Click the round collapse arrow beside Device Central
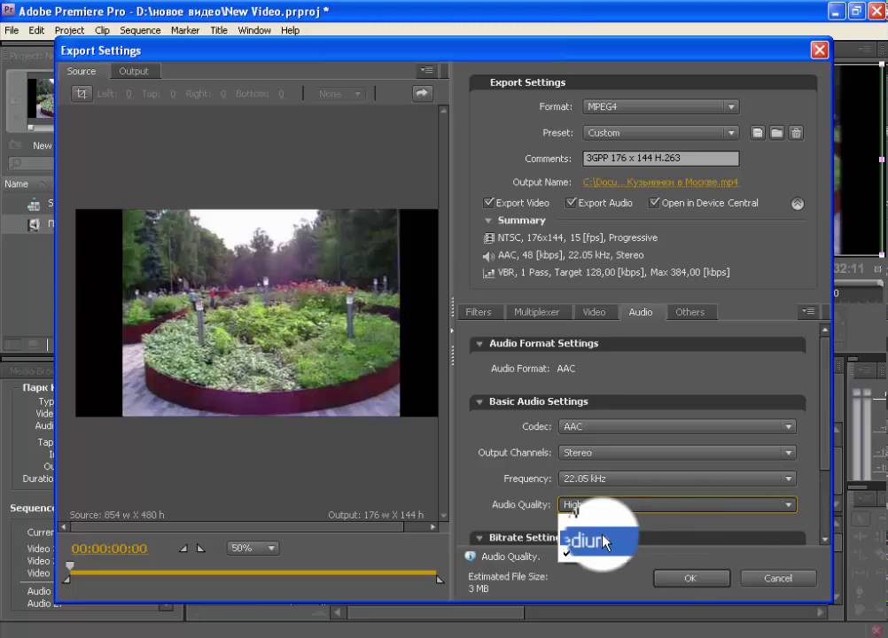The image size is (888, 638). click(x=798, y=204)
